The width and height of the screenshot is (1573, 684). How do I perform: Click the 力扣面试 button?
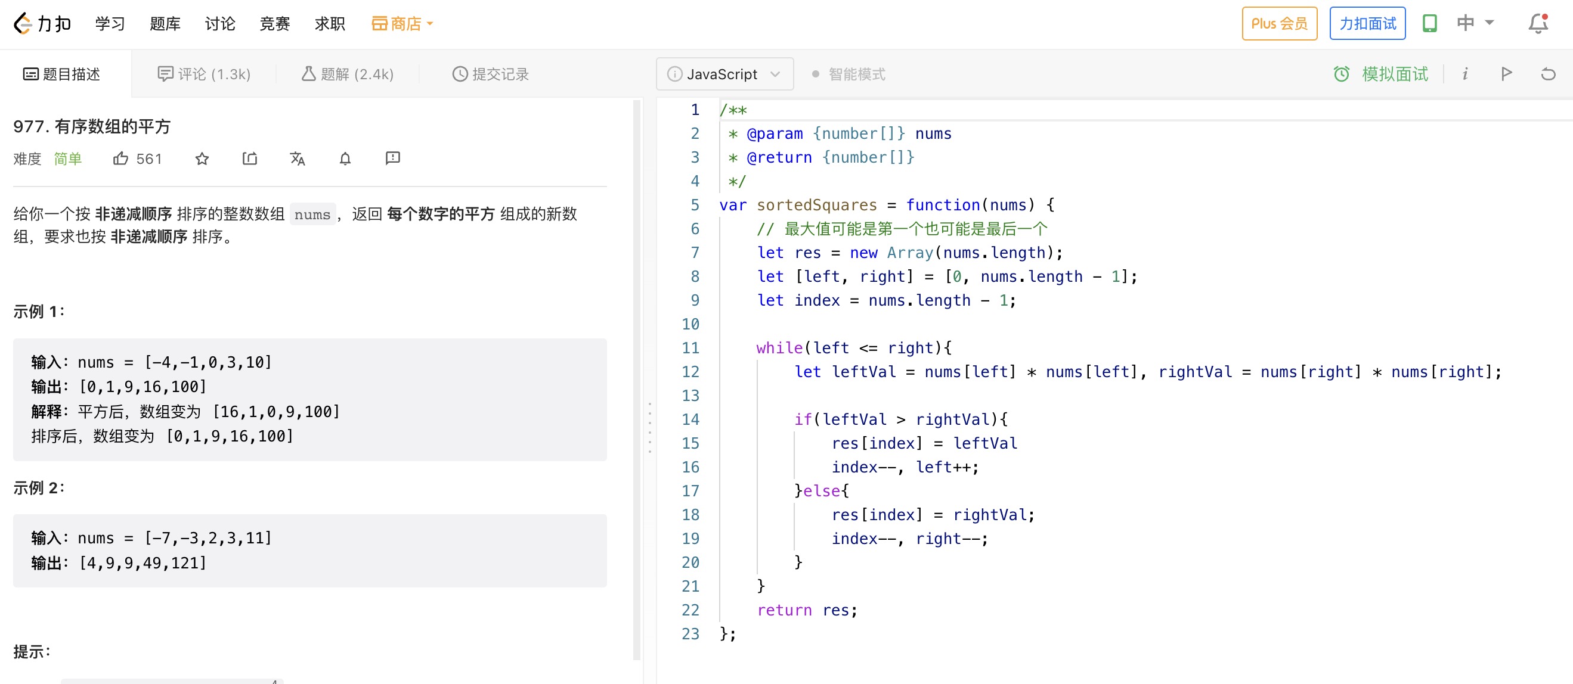point(1367,23)
